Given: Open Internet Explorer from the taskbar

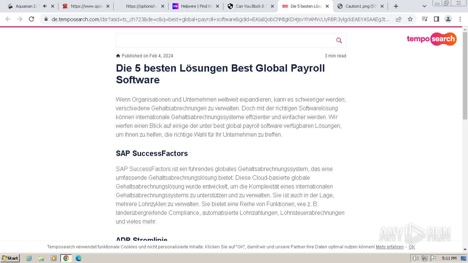Looking at the screenshot, I should point(29,258).
